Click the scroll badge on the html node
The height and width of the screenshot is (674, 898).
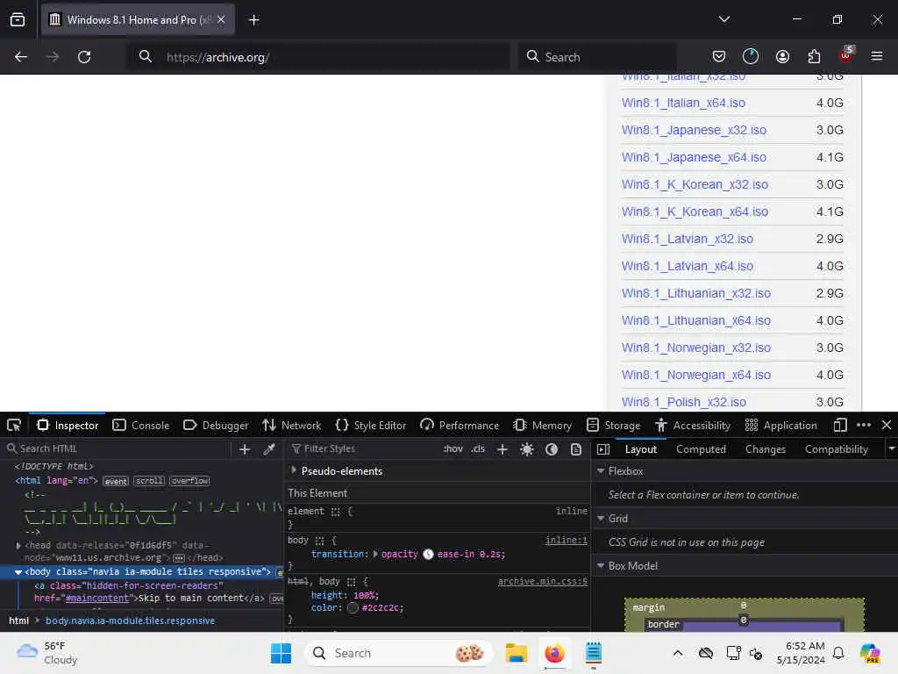(149, 481)
